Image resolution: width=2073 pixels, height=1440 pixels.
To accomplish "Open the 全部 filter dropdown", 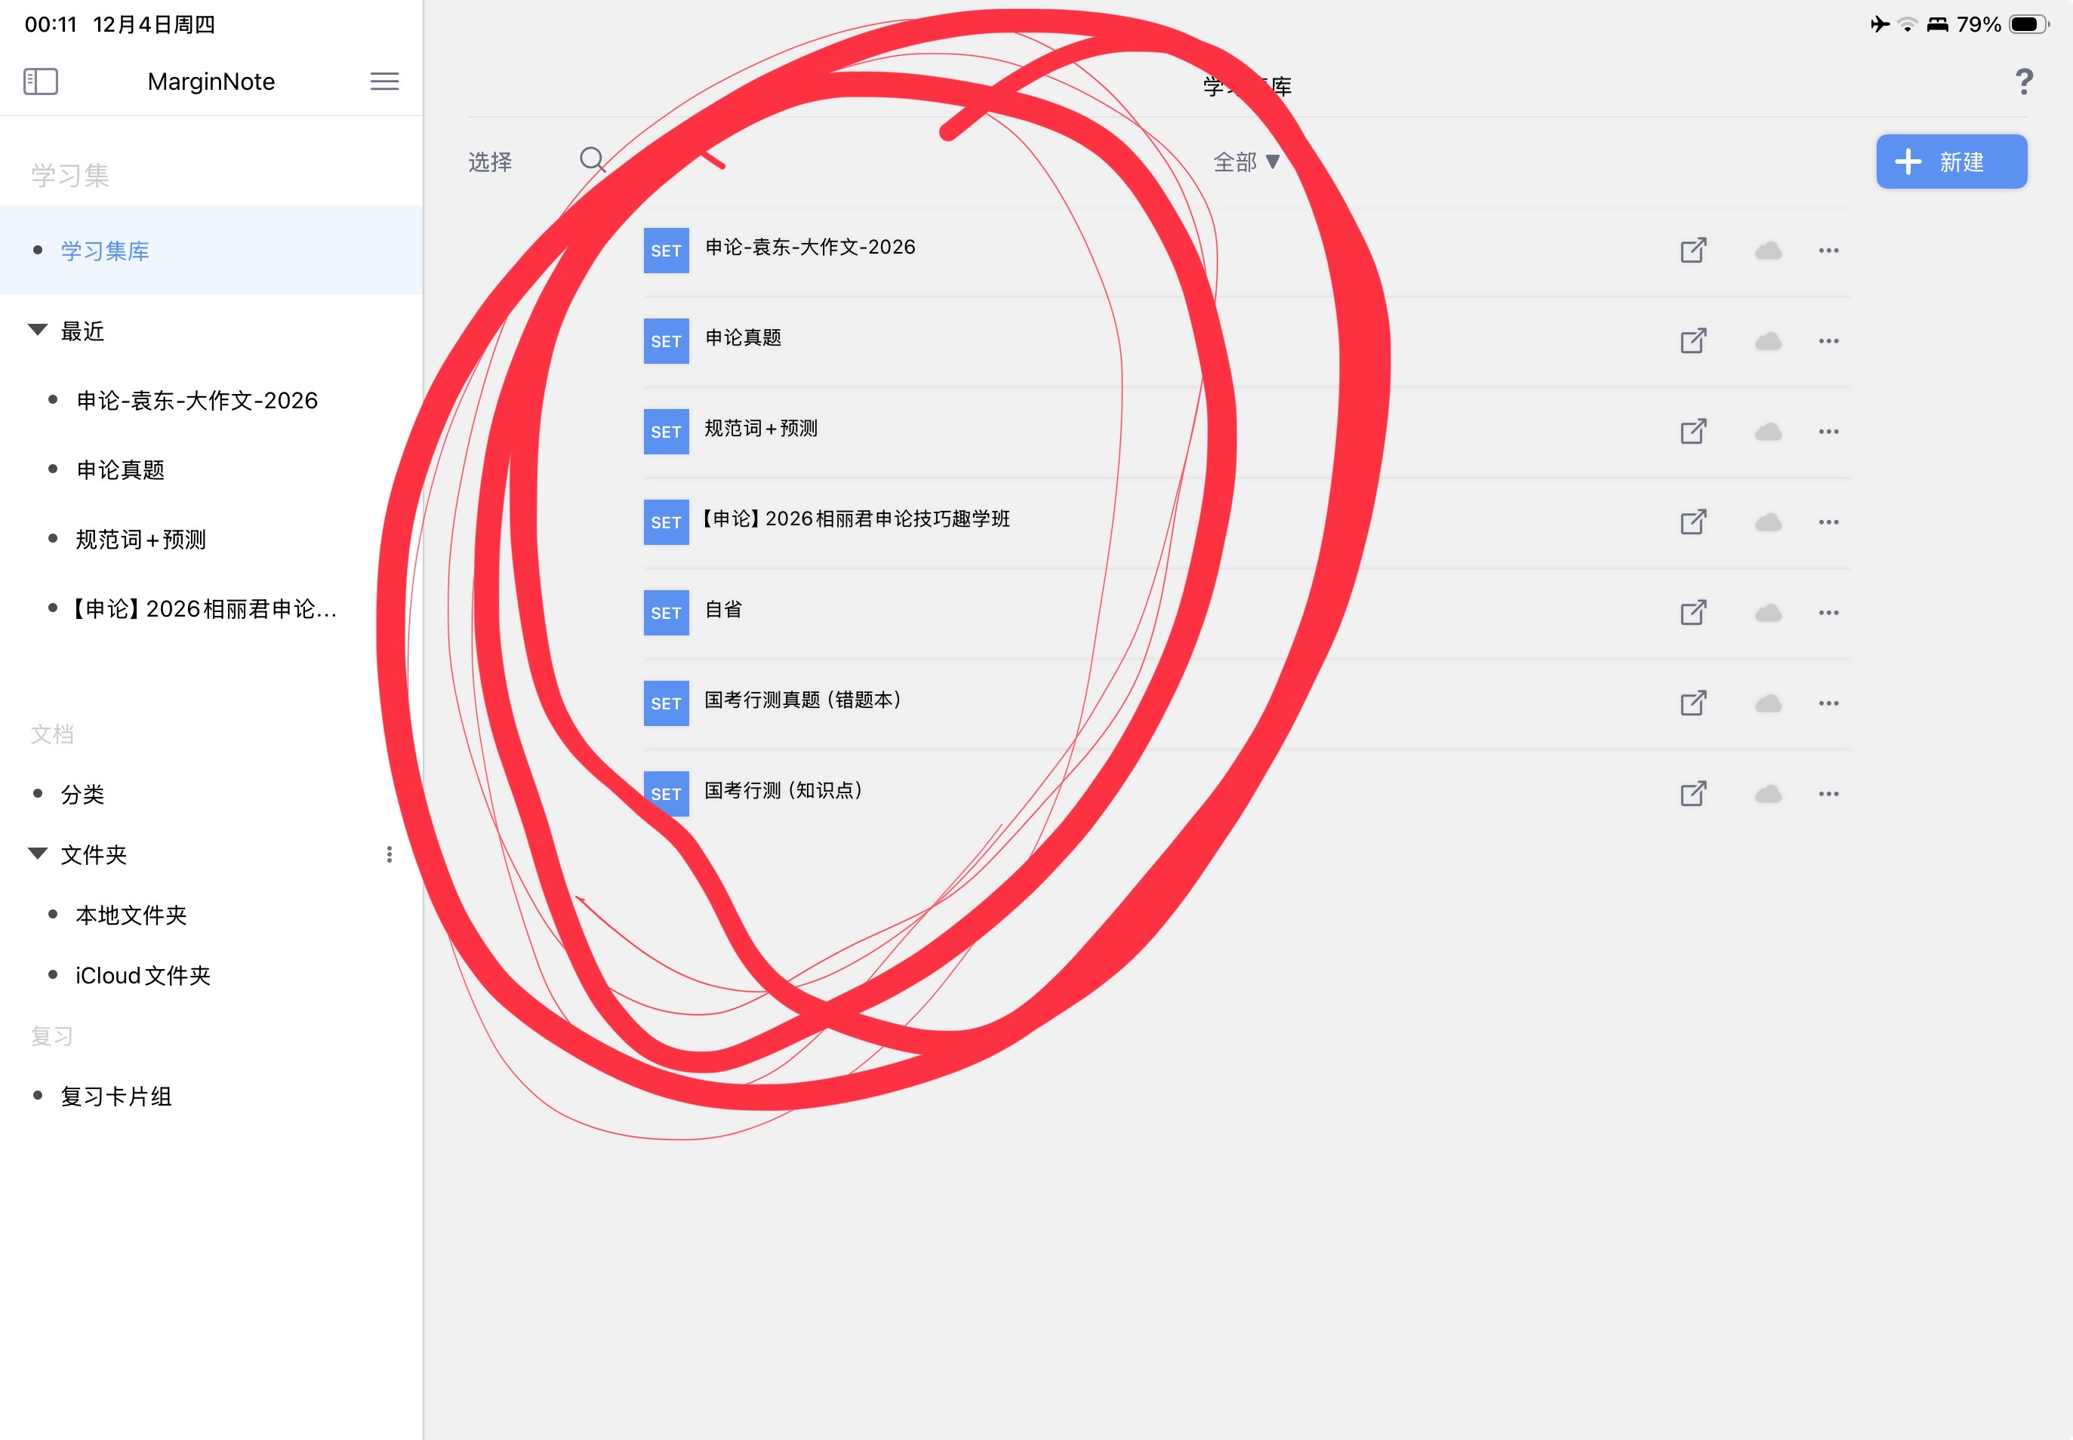I will [1246, 162].
